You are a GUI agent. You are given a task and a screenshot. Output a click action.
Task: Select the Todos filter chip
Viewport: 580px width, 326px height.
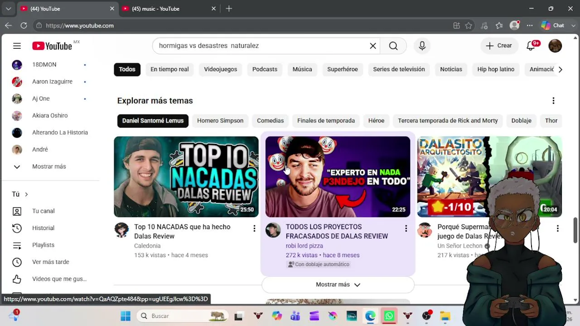click(127, 69)
